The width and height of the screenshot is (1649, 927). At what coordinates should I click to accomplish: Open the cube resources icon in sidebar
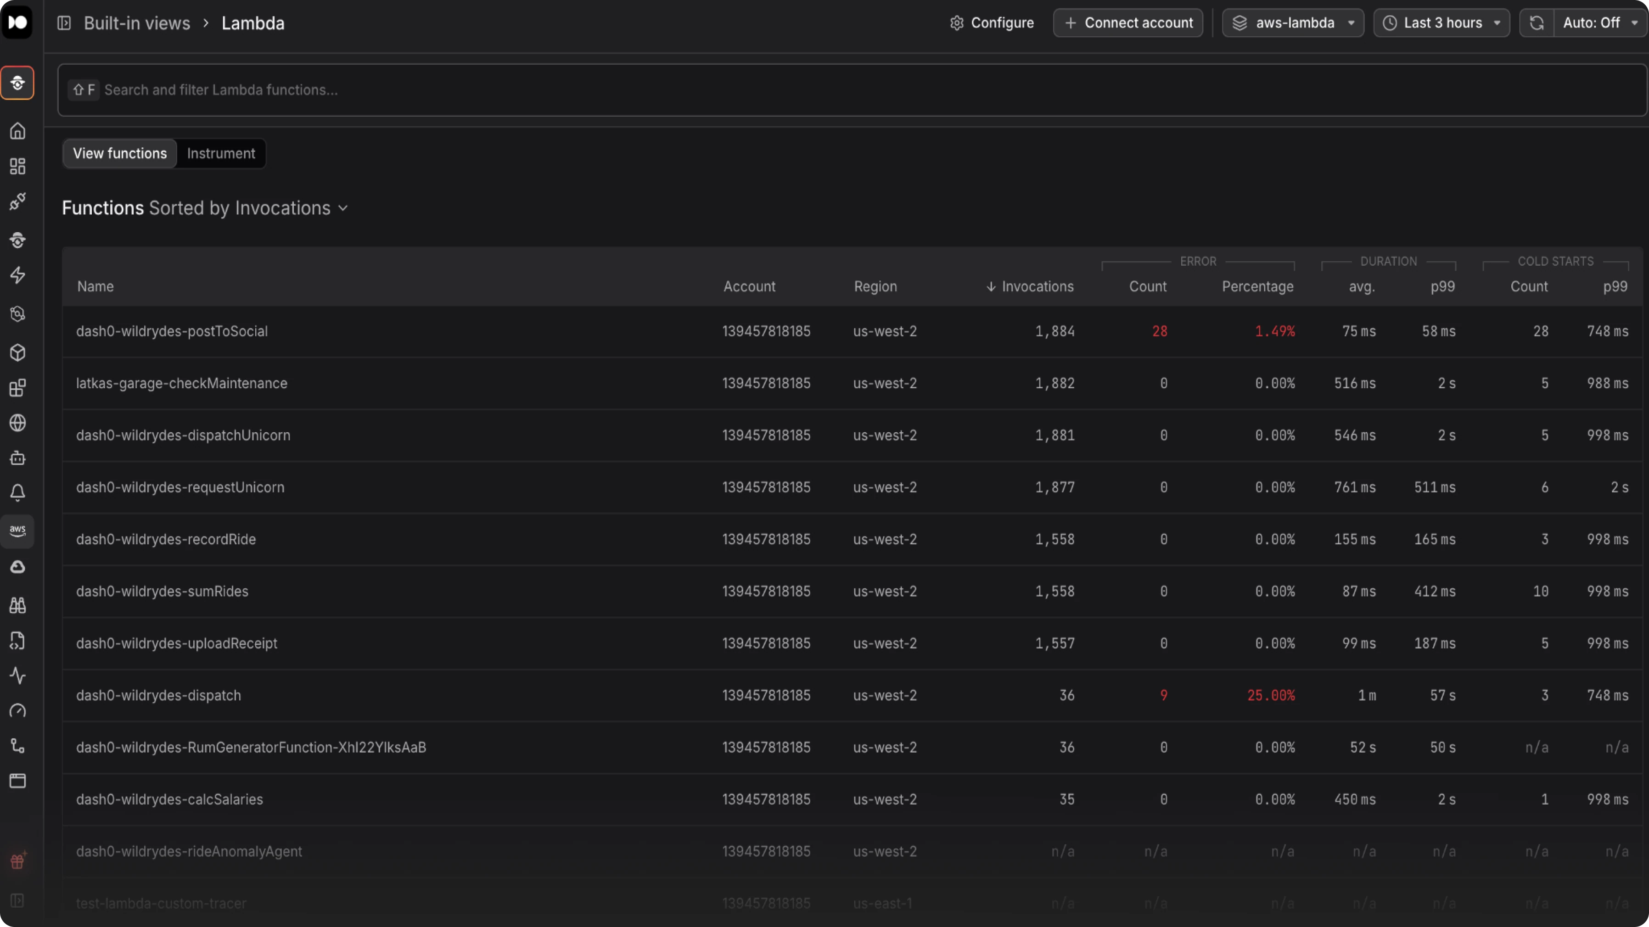[17, 352]
